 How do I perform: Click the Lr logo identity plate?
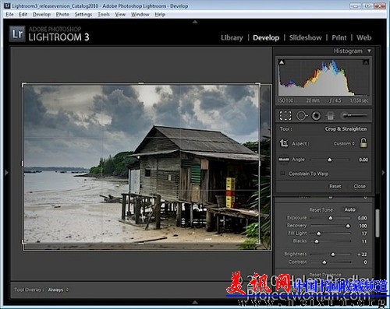pyautogui.click(x=17, y=33)
